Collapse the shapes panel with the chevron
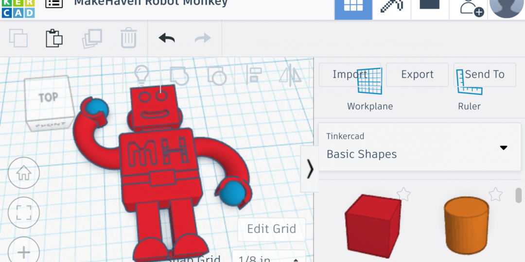 pos(310,169)
